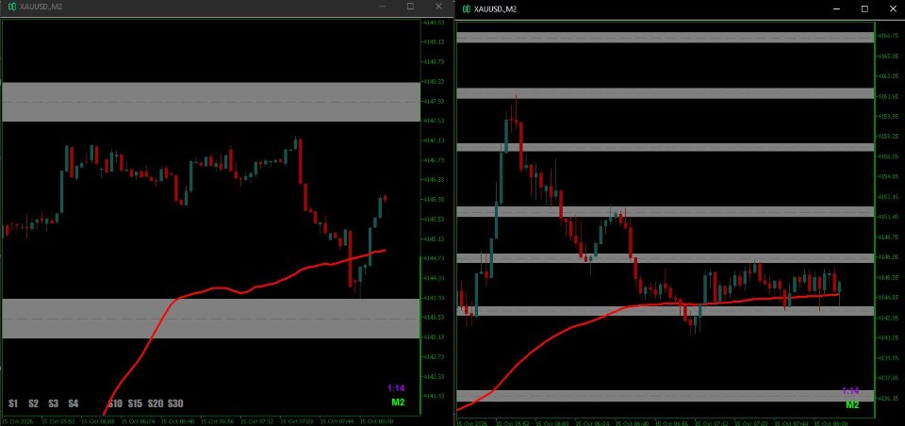Select the right window title XAUUSD.,M2

pyautogui.click(x=495, y=8)
